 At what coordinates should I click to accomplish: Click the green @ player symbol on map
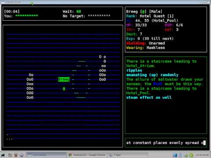tap(64, 89)
